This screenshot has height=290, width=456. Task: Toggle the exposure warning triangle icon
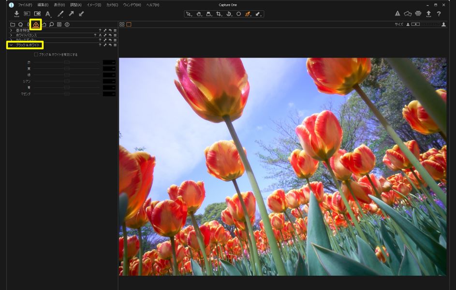(397, 14)
